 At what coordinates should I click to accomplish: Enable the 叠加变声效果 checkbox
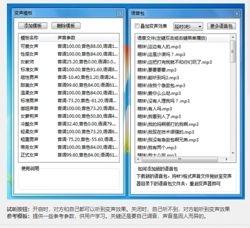[137, 26]
